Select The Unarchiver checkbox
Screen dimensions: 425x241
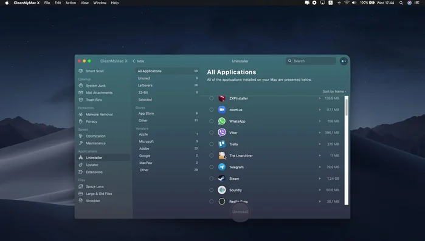212,155
